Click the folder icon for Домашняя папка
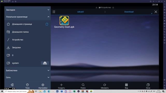The image size is (166, 93). [x=8, y=32]
